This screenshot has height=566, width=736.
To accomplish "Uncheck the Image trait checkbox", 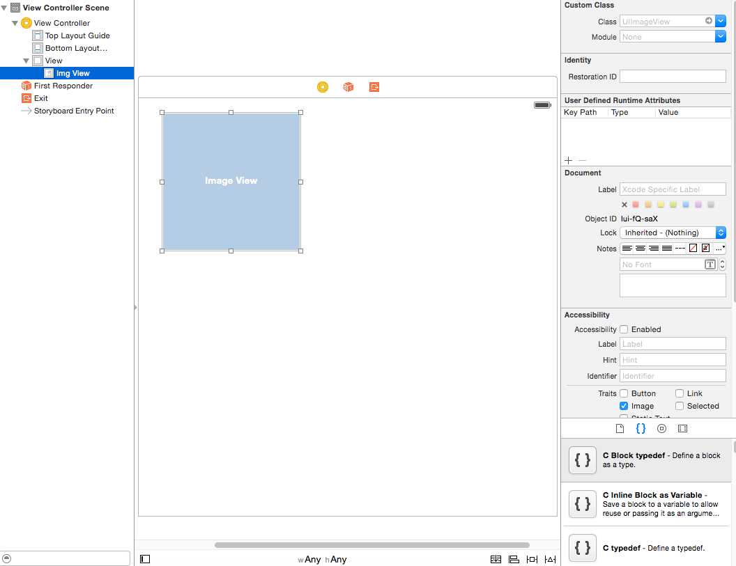I will (x=624, y=406).
